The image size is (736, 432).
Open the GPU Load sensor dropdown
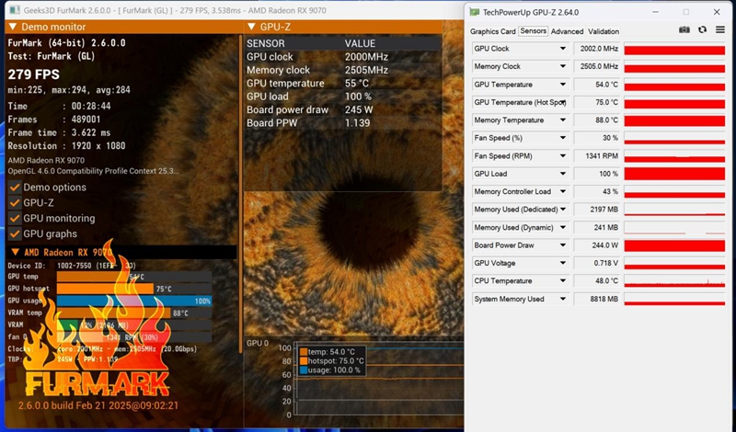point(562,174)
